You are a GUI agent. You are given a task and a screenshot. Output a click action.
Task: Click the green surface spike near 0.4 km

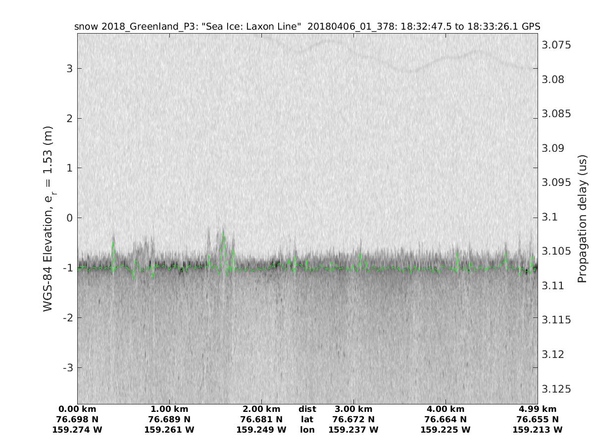(x=113, y=243)
